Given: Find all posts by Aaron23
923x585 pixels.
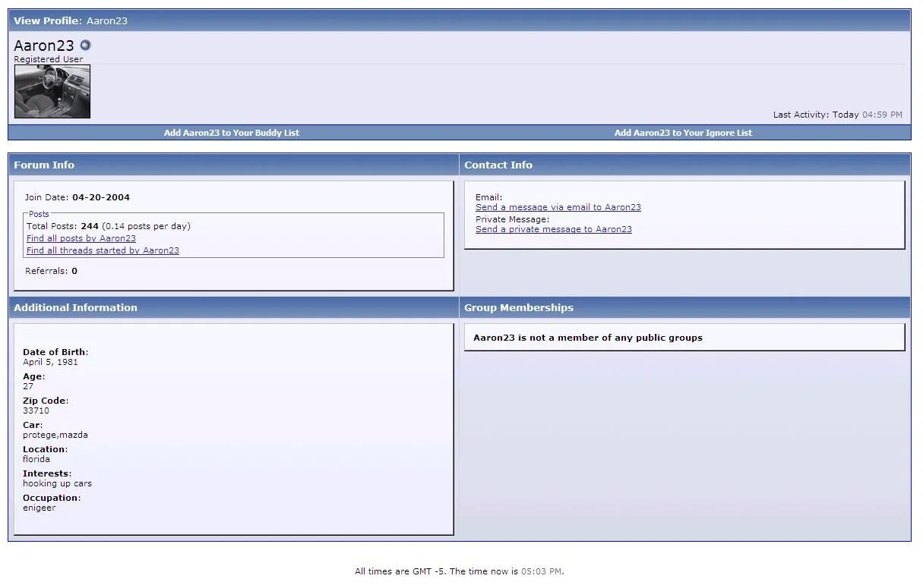Looking at the screenshot, I should [81, 238].
